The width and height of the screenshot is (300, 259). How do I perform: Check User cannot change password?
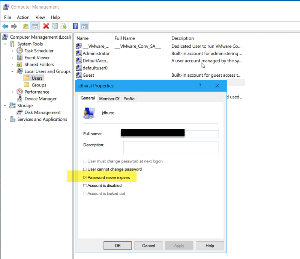pos(85,169)
